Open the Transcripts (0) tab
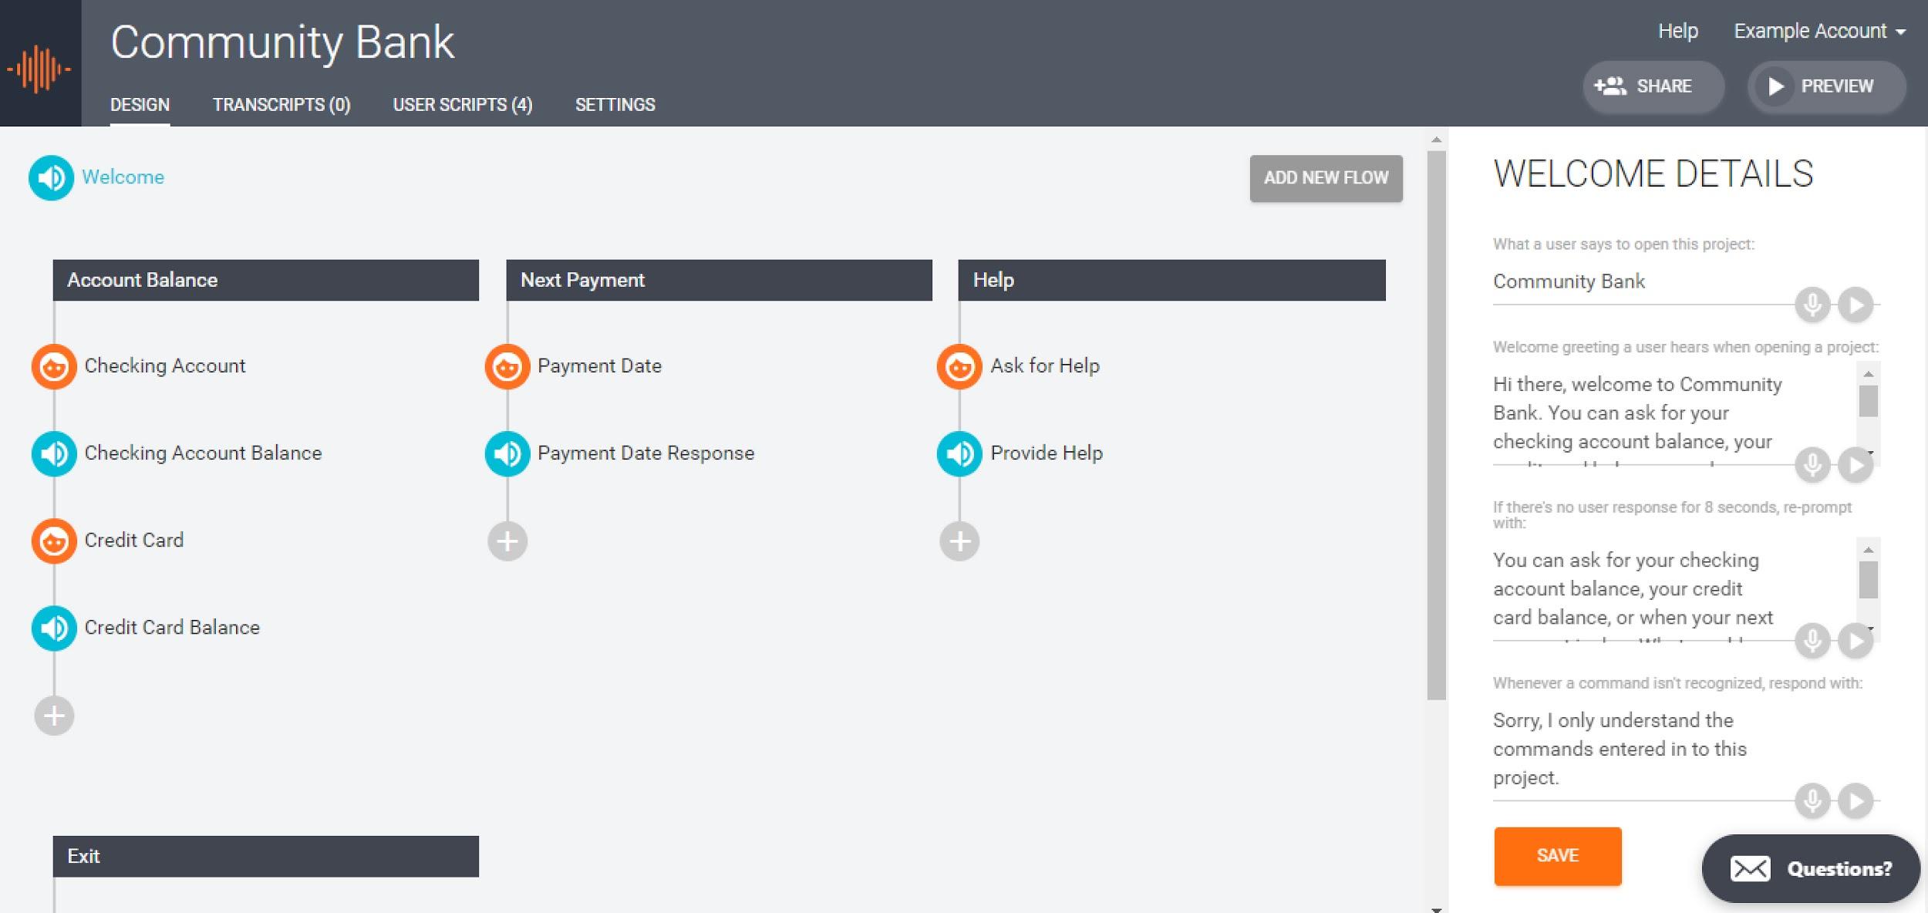The height and width of the screenshot is (913, 1928). pos(281,105)
